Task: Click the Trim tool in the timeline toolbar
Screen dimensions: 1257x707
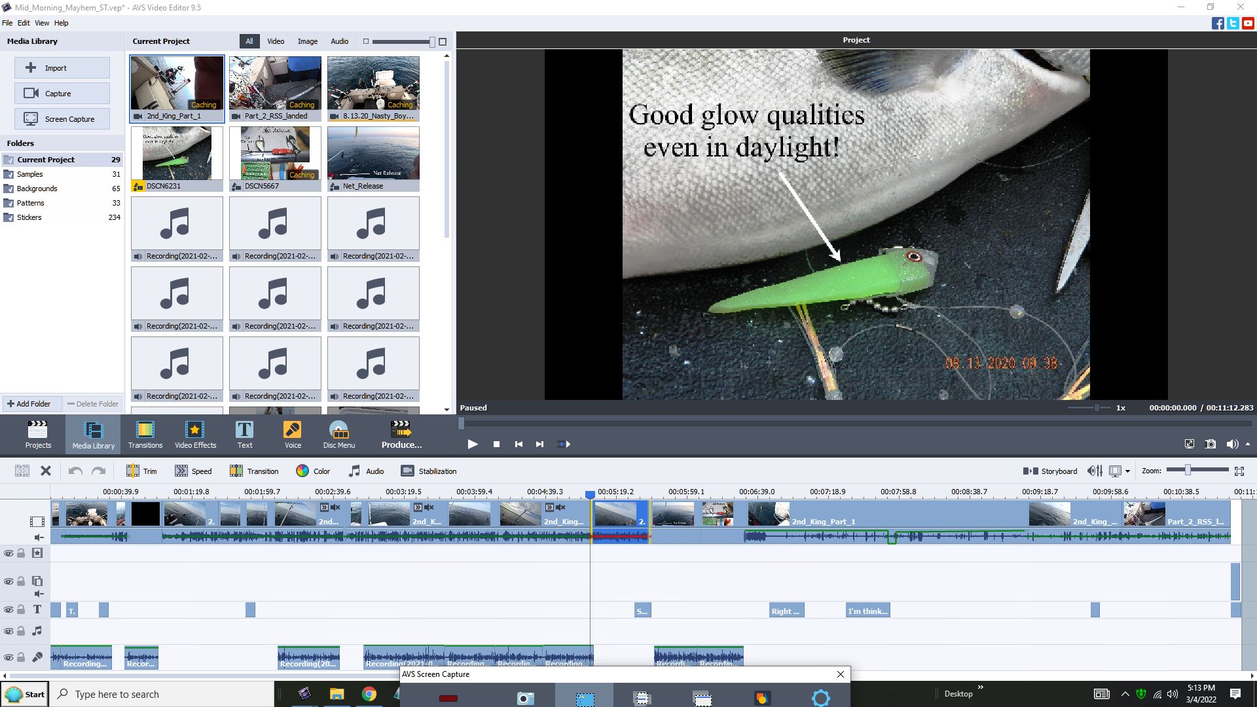Action: tap(142, 471)
